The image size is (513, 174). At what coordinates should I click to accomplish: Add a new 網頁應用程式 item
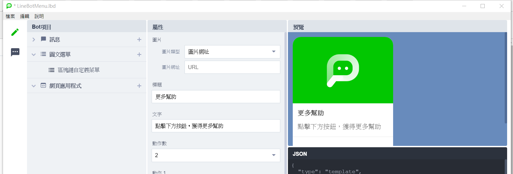coord(139,86)
